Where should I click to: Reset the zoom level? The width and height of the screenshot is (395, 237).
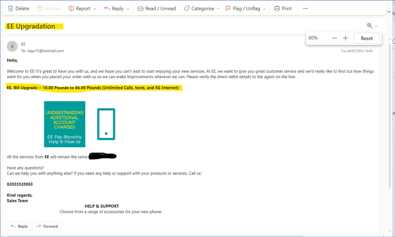tap(367, 38)
